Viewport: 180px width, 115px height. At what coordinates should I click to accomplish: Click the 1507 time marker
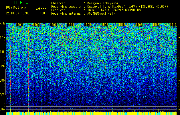(122, 25)
